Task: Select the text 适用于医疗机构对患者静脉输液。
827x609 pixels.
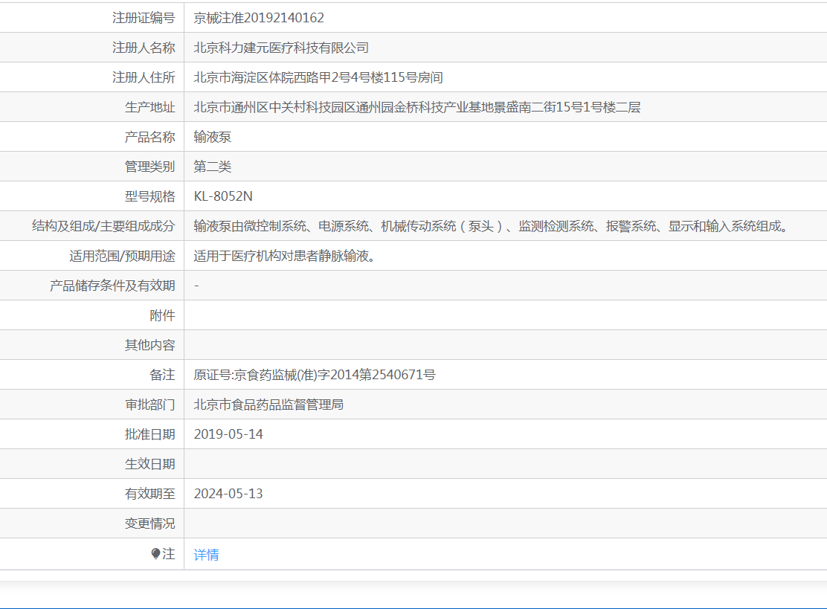Action: click(x=285, y=256)
